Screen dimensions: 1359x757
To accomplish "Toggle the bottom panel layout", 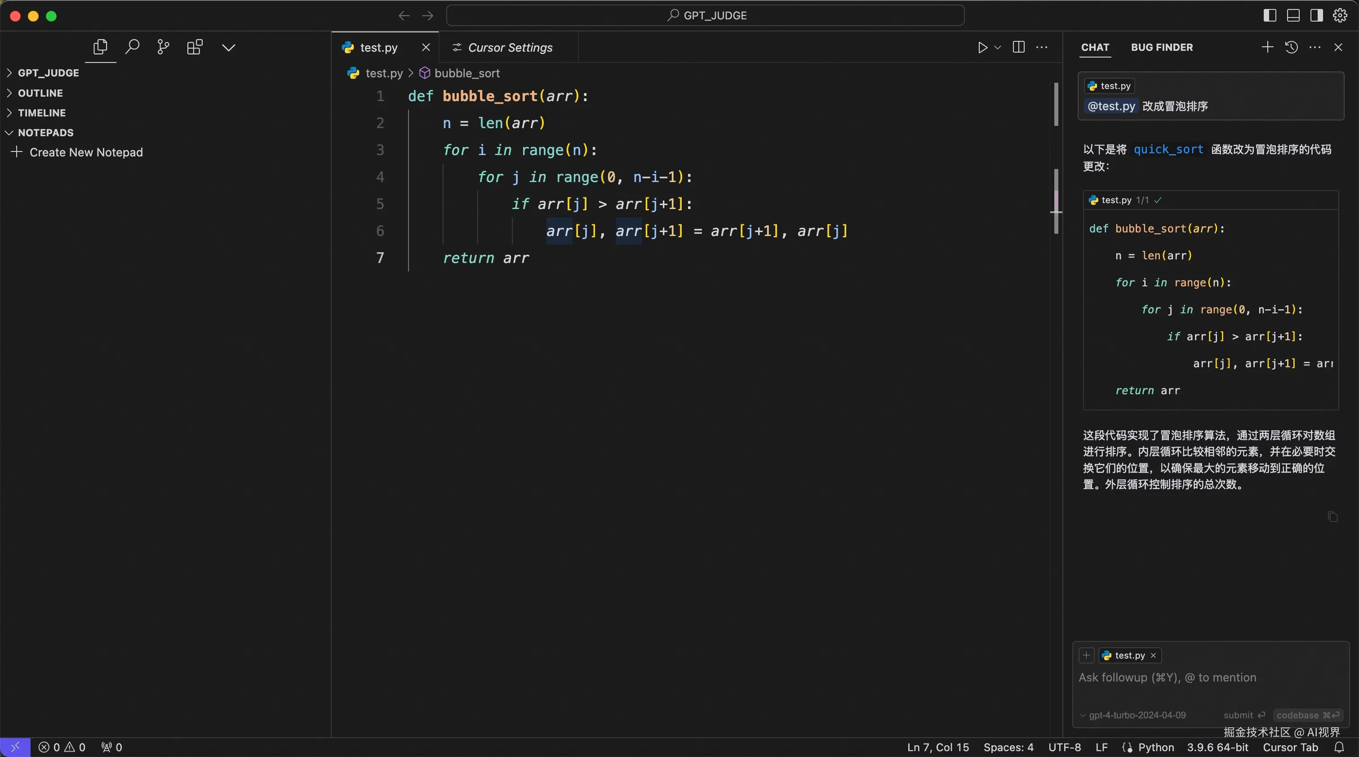I will click(1293, 15).
